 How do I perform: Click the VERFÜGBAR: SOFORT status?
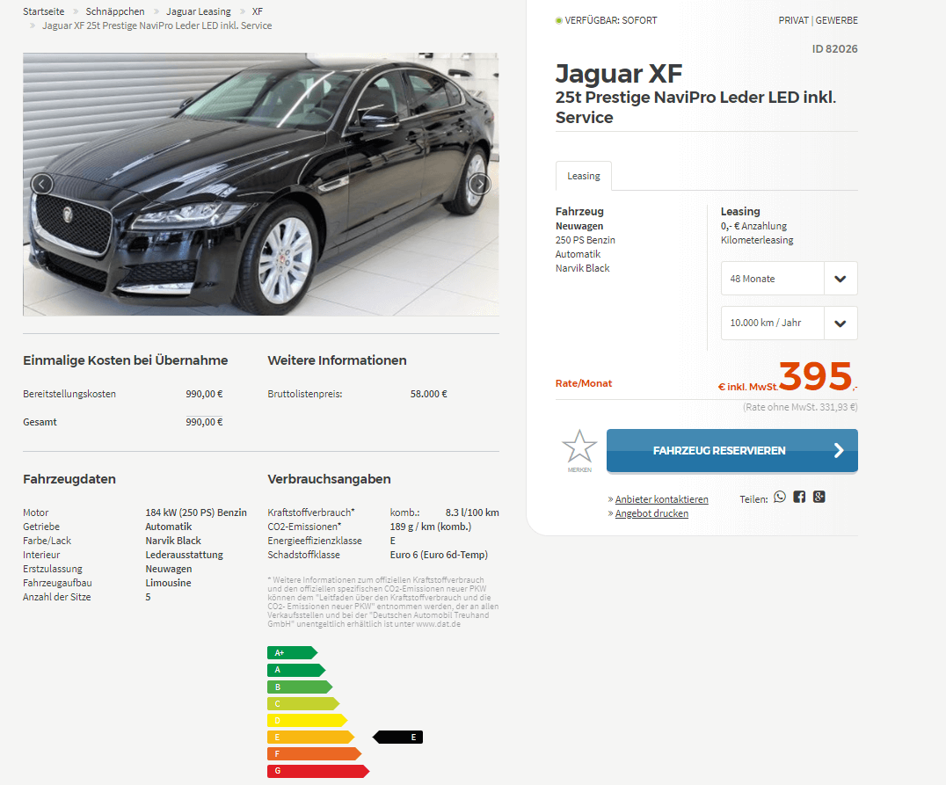pos(607,20)
